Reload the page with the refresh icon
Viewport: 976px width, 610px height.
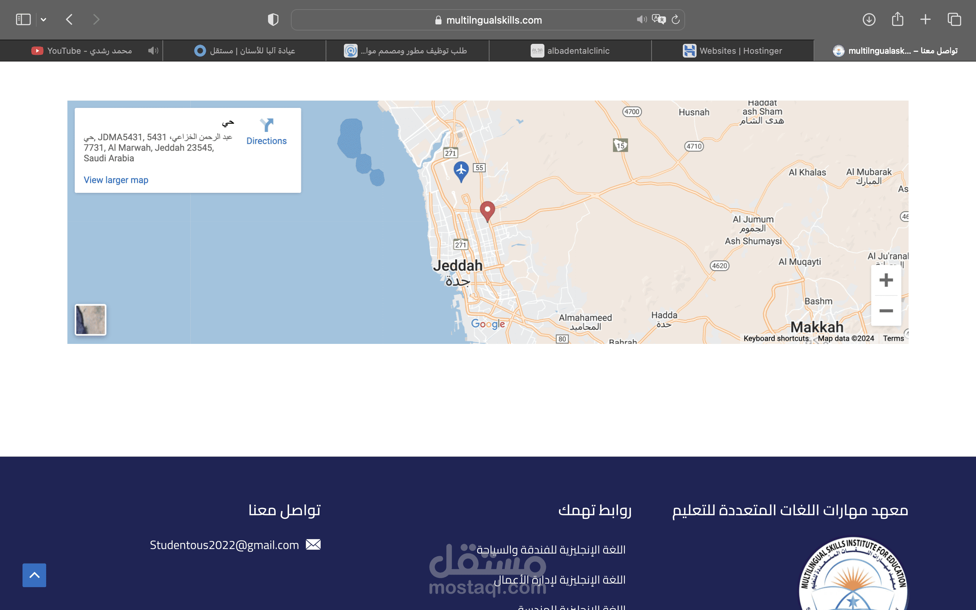pos(676,19)
